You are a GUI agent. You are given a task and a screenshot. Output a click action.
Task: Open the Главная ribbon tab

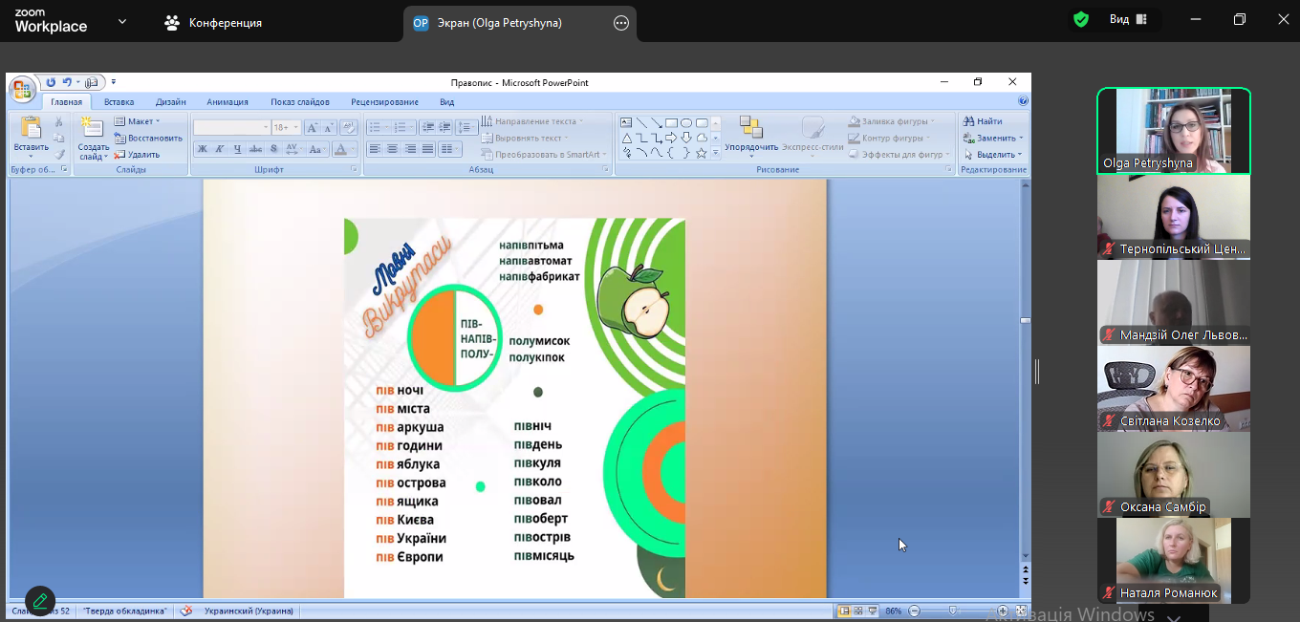click(x=67, y=102)
